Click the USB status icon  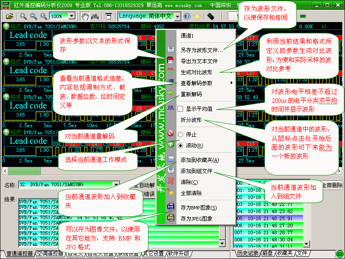tap(210, 16)
